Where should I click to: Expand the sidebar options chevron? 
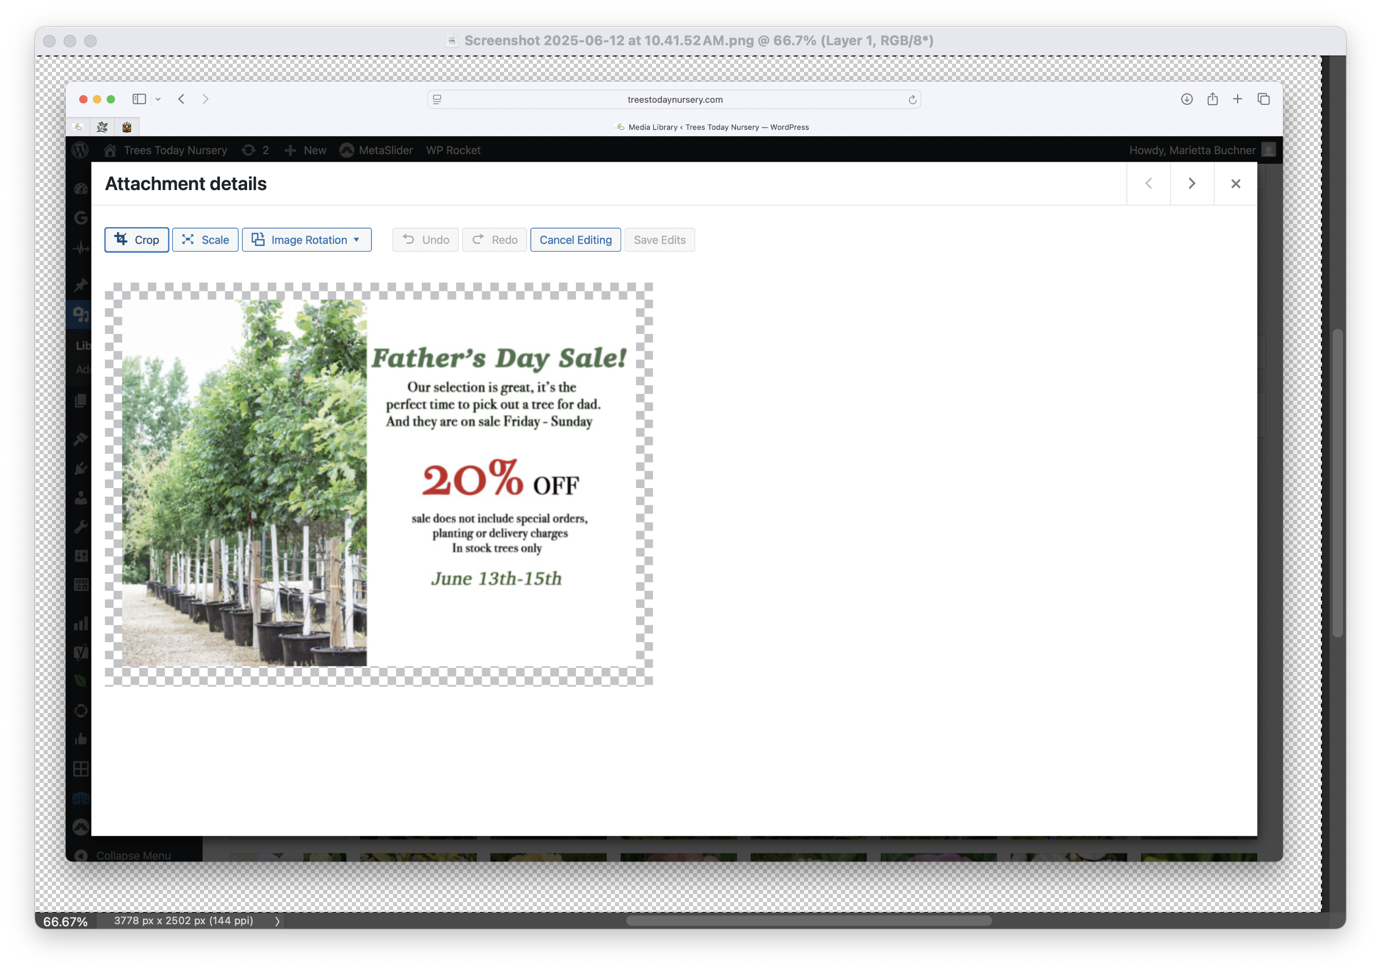[158, 99]
